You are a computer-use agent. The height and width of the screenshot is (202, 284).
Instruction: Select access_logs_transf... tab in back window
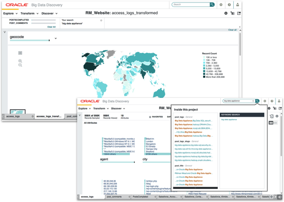point(49,116)
